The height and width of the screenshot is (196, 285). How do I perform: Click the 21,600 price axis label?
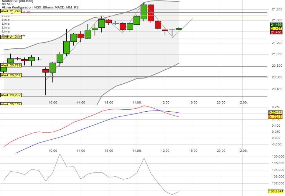click(277, 20)
